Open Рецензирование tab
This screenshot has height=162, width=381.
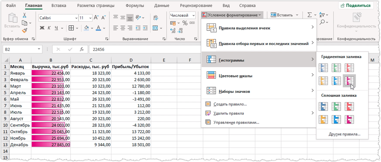click(196, 5)
